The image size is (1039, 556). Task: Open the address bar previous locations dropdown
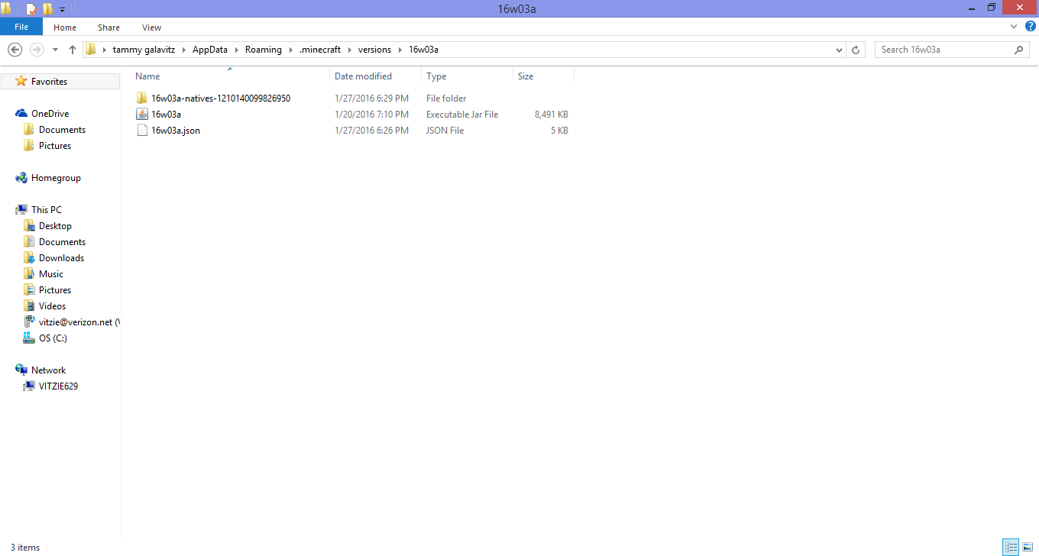(840, 50)
